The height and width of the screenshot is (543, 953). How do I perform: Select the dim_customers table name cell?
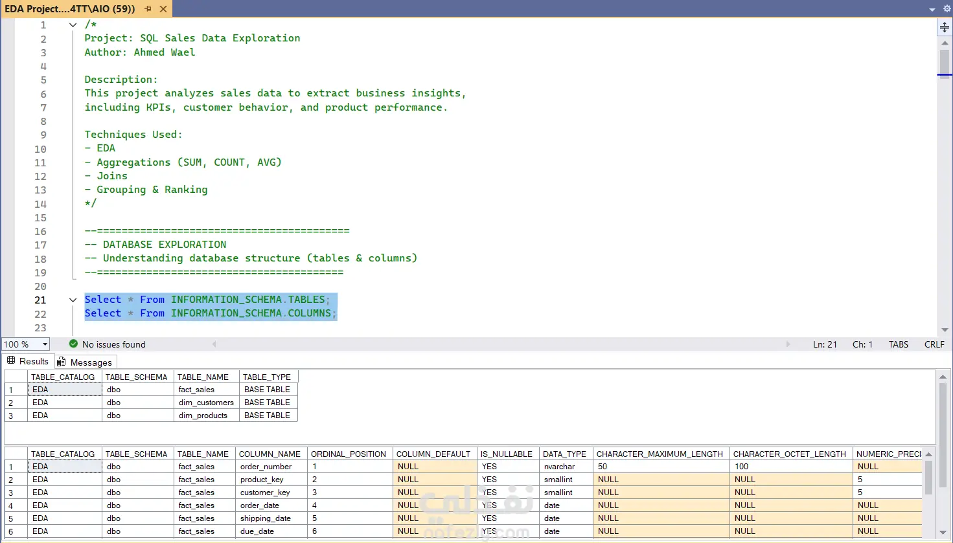click(x=206, y=403)
